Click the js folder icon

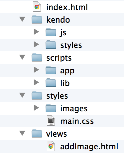[51, 32]
